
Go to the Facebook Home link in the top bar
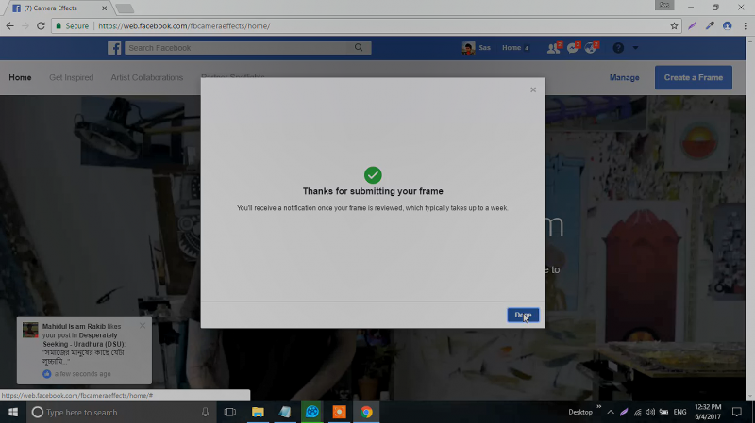(514, 48)
